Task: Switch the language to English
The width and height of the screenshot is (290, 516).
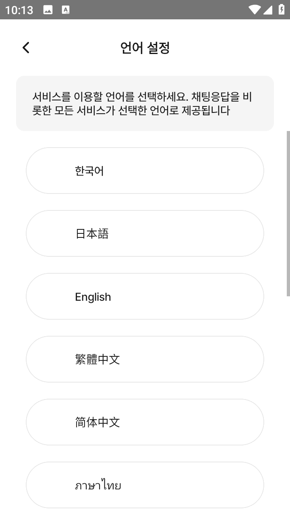Action: point(145,296)
